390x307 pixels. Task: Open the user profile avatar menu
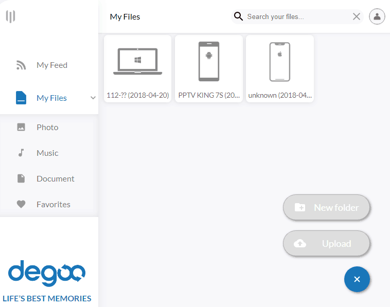(x=377, y=16)
